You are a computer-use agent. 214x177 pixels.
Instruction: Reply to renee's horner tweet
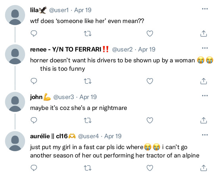[x=34, y=81]
